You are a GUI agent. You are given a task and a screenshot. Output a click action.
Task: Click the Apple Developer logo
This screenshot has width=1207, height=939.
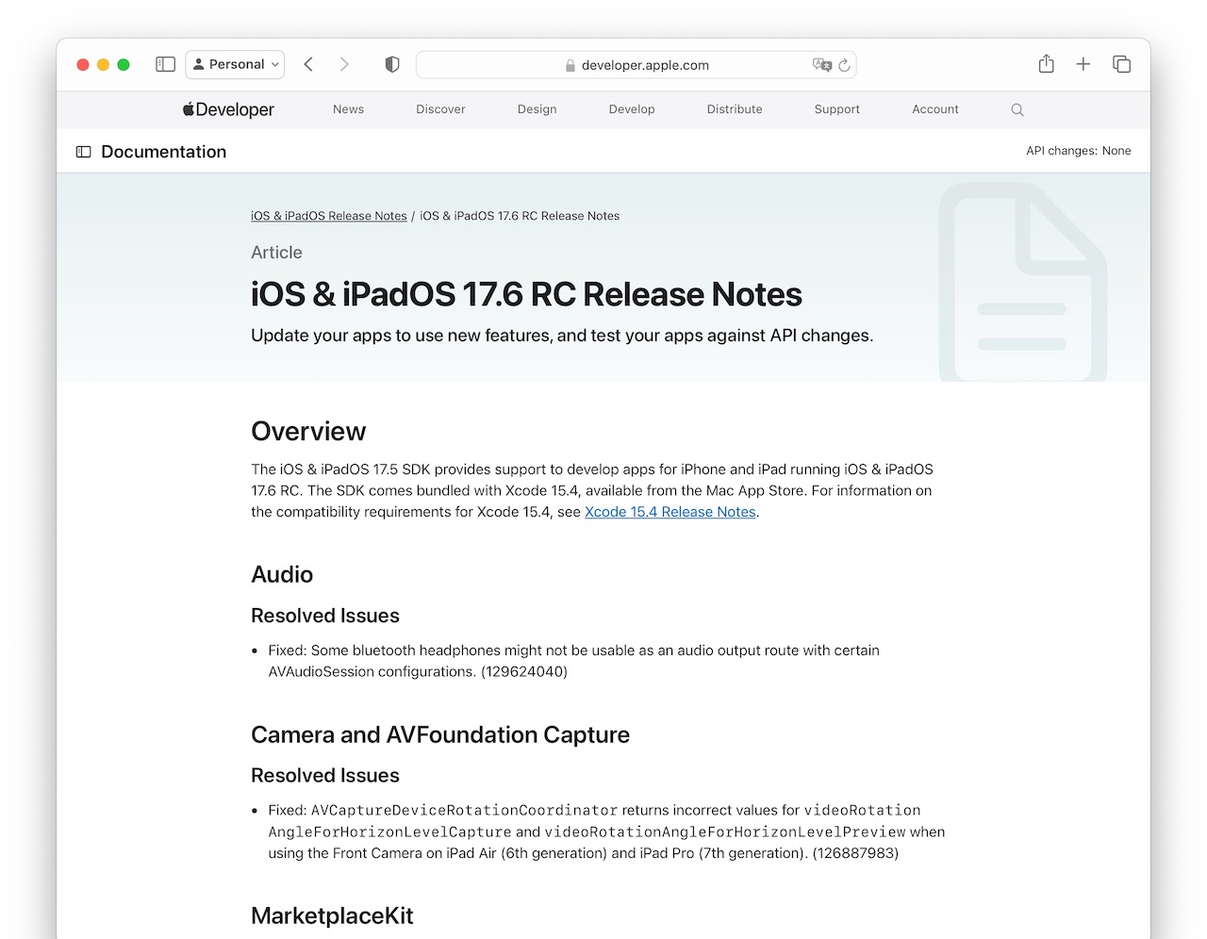tap(228, 109)
